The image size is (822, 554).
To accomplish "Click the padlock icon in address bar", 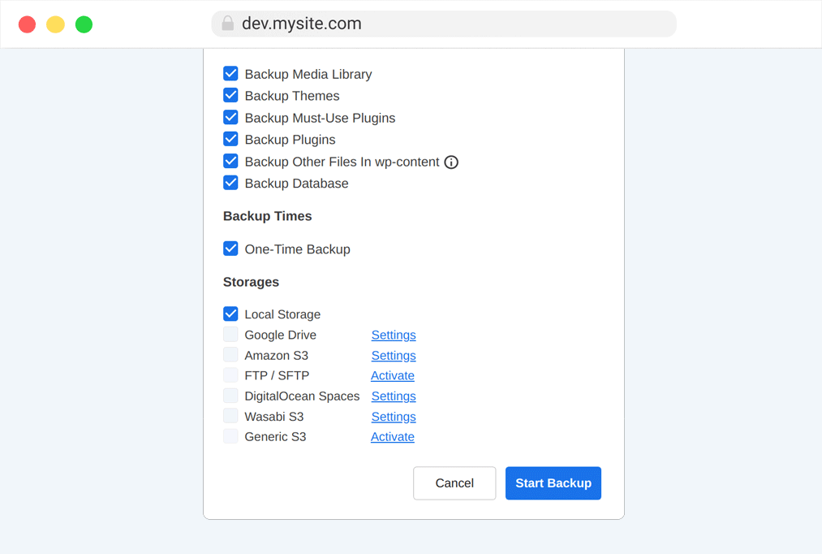I will (227, 24).
